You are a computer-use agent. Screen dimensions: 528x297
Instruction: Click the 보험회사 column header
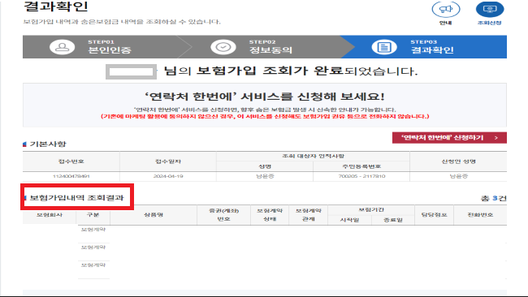(x=50, y=214)
